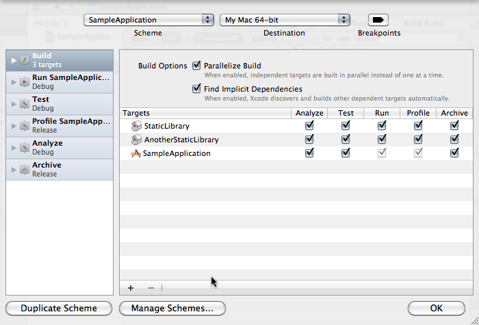Select the AnotherStaticLibrary target row
The image size is (479, 325).
[x=296, y=140]
